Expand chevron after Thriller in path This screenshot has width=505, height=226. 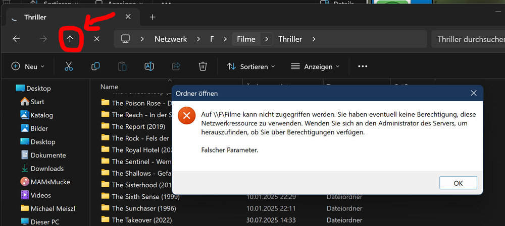[x=314, y=39]
